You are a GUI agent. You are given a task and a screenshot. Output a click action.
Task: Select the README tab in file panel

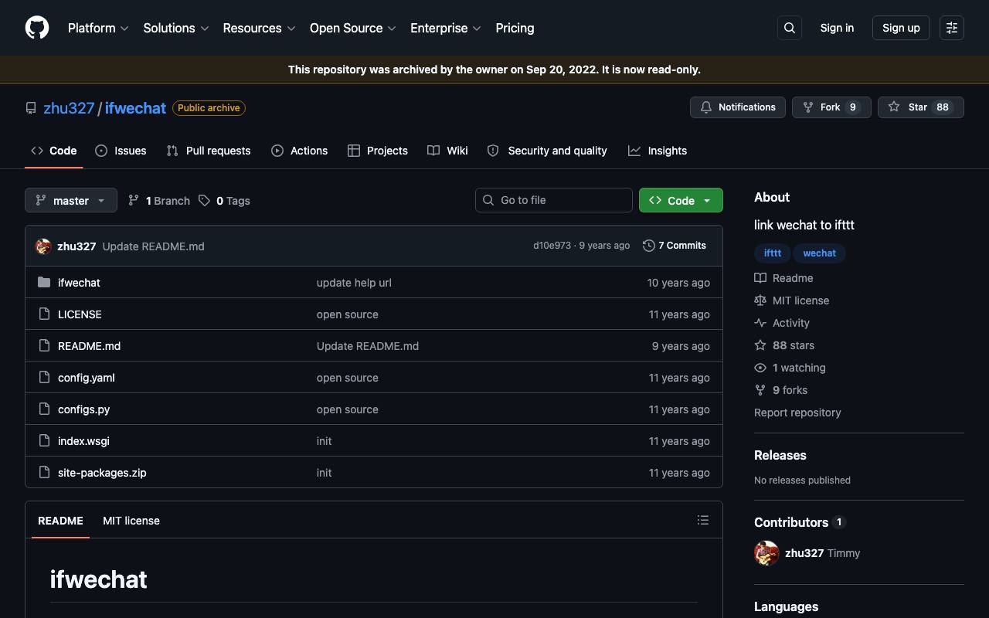pyautogui.click(x=60, y=521)
